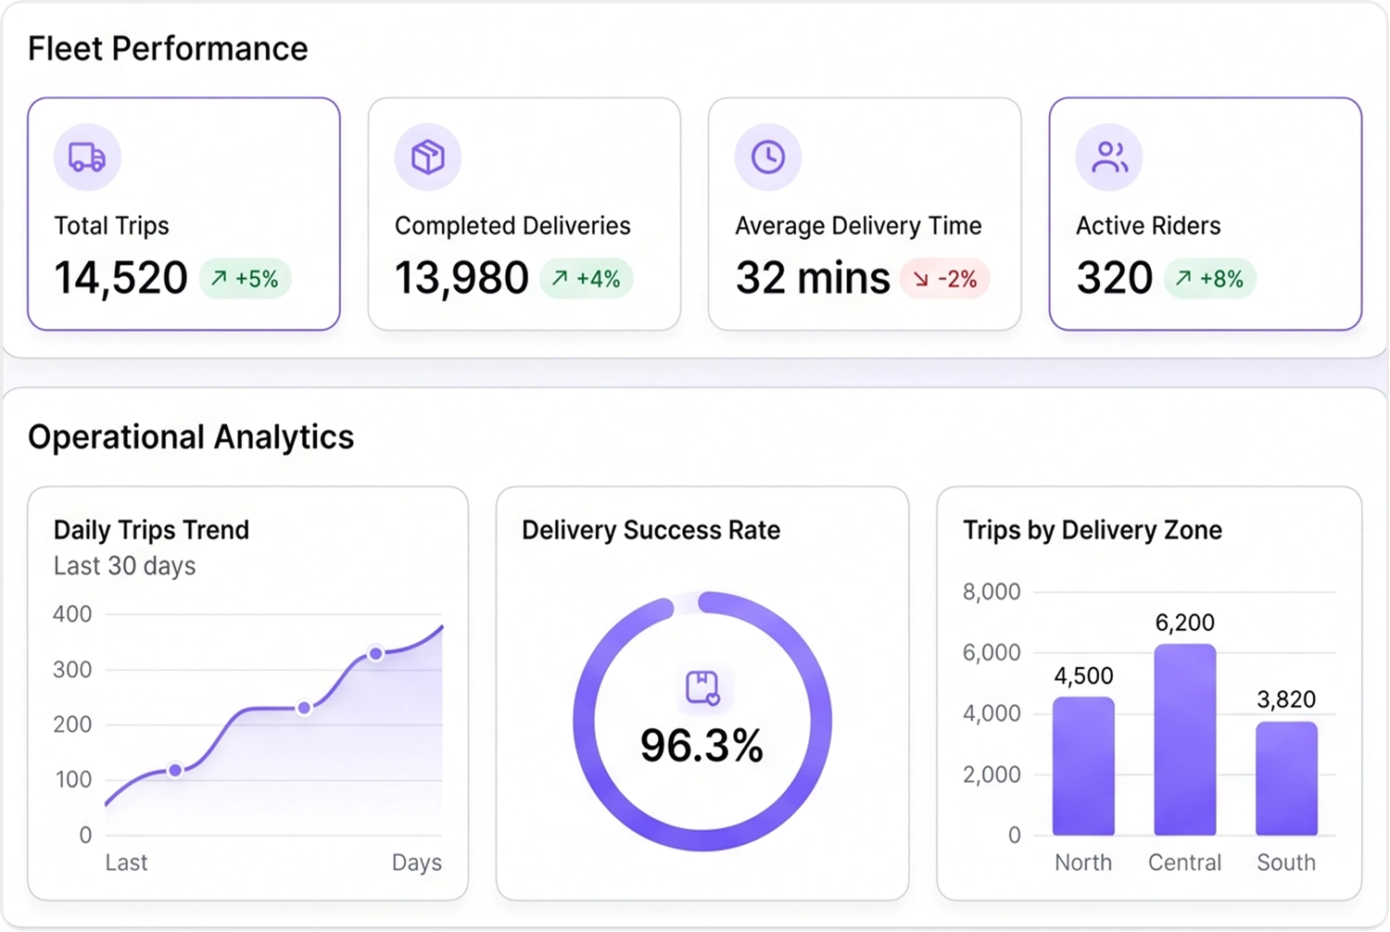The height and width of the screenshot is (932, 1390).
Task: Click the 3,820 label above South bar
Action: pyautogui.click(x=1286, y=699)
